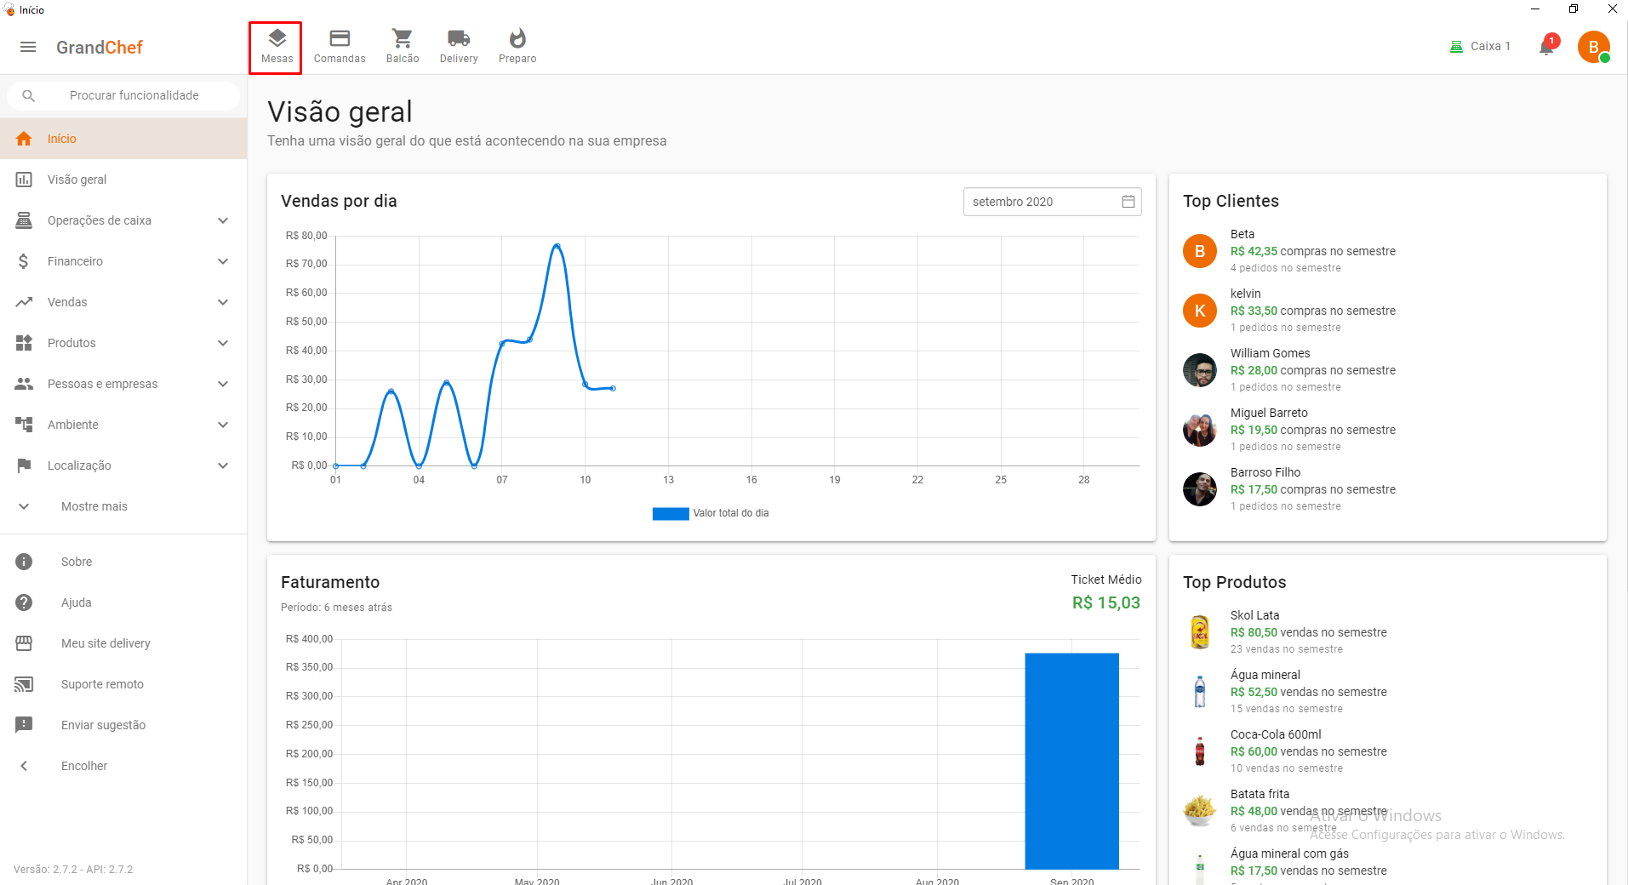Collapse sidebar with Encolher
Screen dimensions: 1628x885
(83, 766)
